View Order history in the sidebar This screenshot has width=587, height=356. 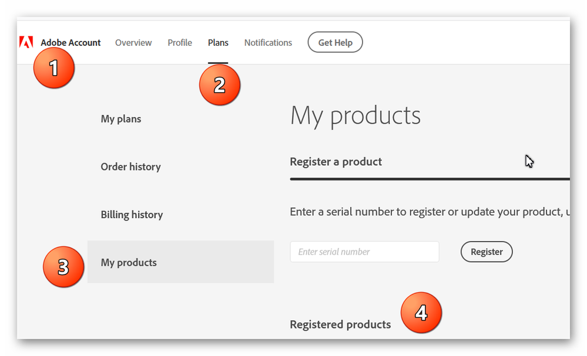coord(130,167)
